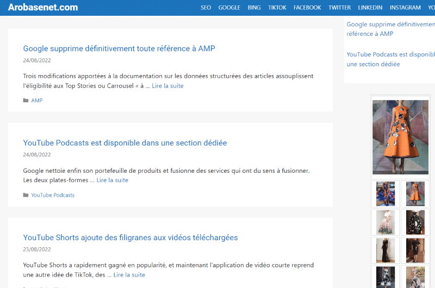Screen dimensions: 435x288
Task: Open the YouTube Podcasts category link
Action: 53,195
